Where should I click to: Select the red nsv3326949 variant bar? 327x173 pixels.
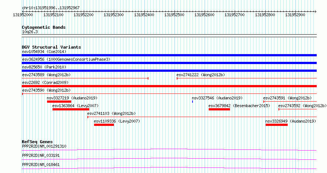point(277,125)
